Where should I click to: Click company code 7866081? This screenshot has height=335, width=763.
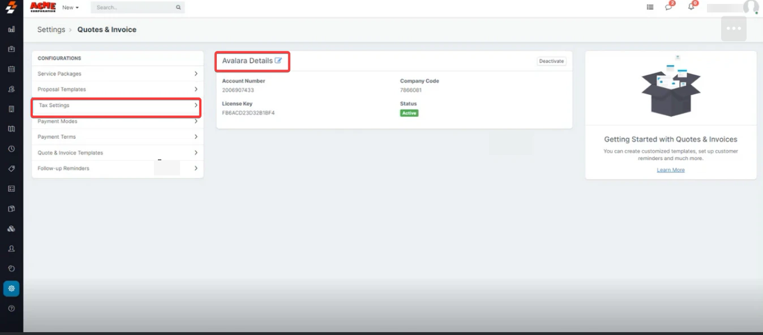pos(411,91)
